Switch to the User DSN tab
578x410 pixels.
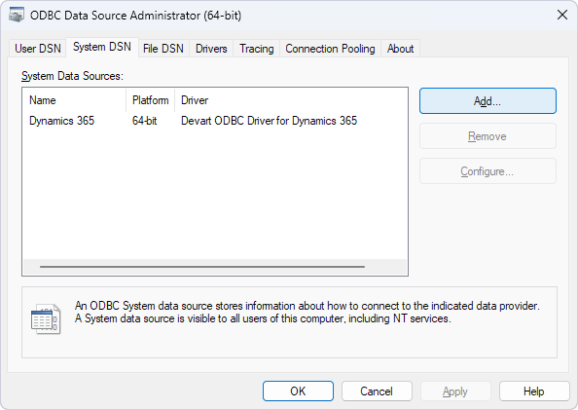(x=38, y=49)
